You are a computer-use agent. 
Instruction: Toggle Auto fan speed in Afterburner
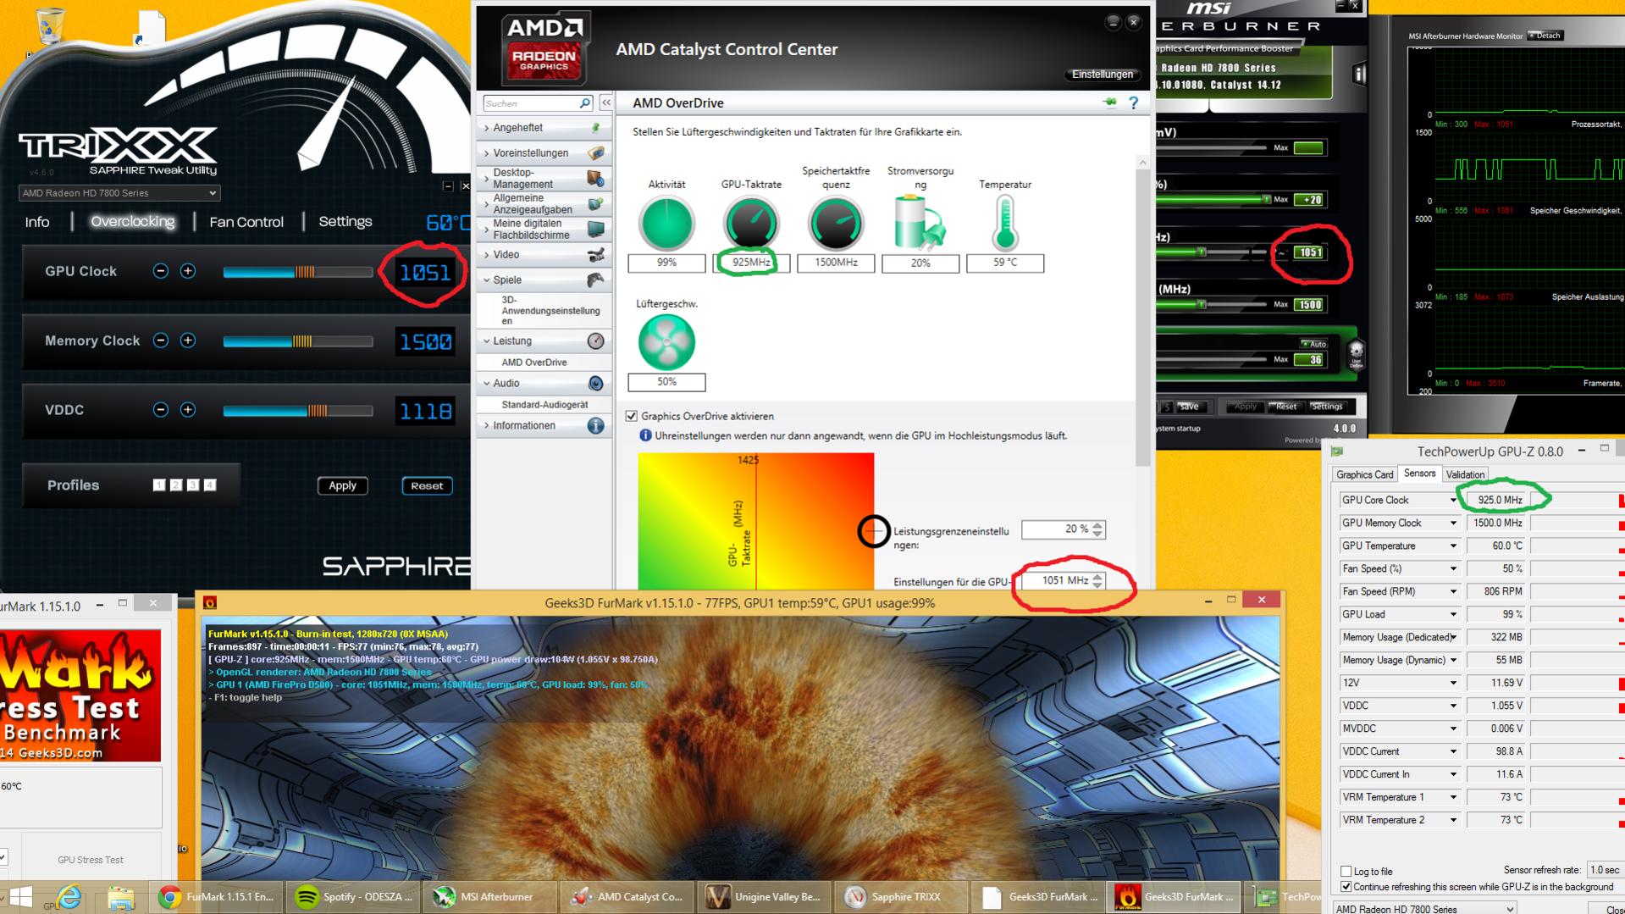(1314, 344)
